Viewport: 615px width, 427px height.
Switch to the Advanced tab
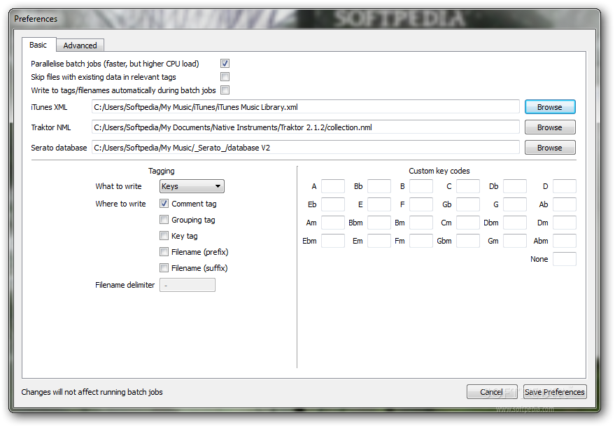click(80, 45)
